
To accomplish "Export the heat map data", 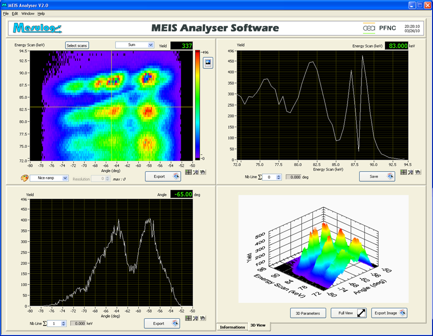I will coord(163,176).
